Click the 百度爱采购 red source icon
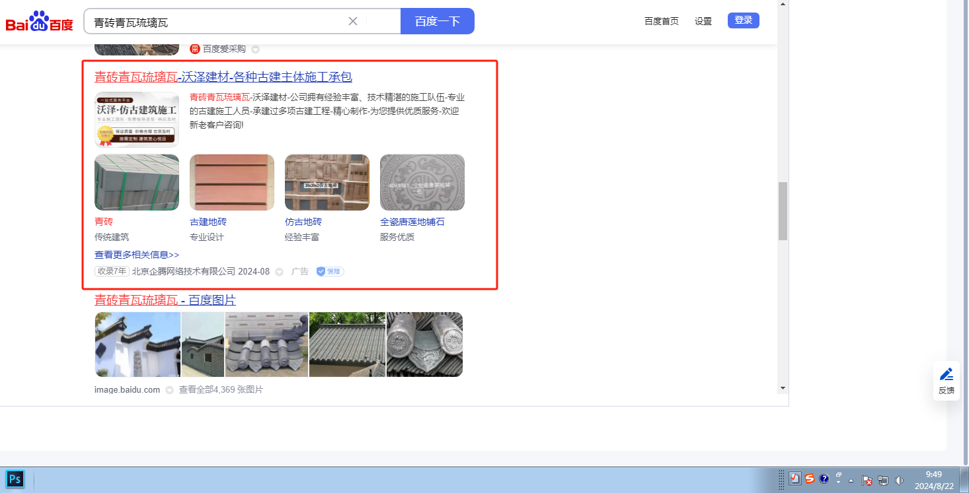969x493 pixels. (x=195, y=49)
